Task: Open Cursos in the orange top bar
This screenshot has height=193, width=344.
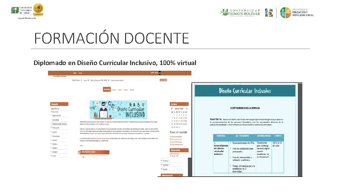Action: (x=80, y=73)
